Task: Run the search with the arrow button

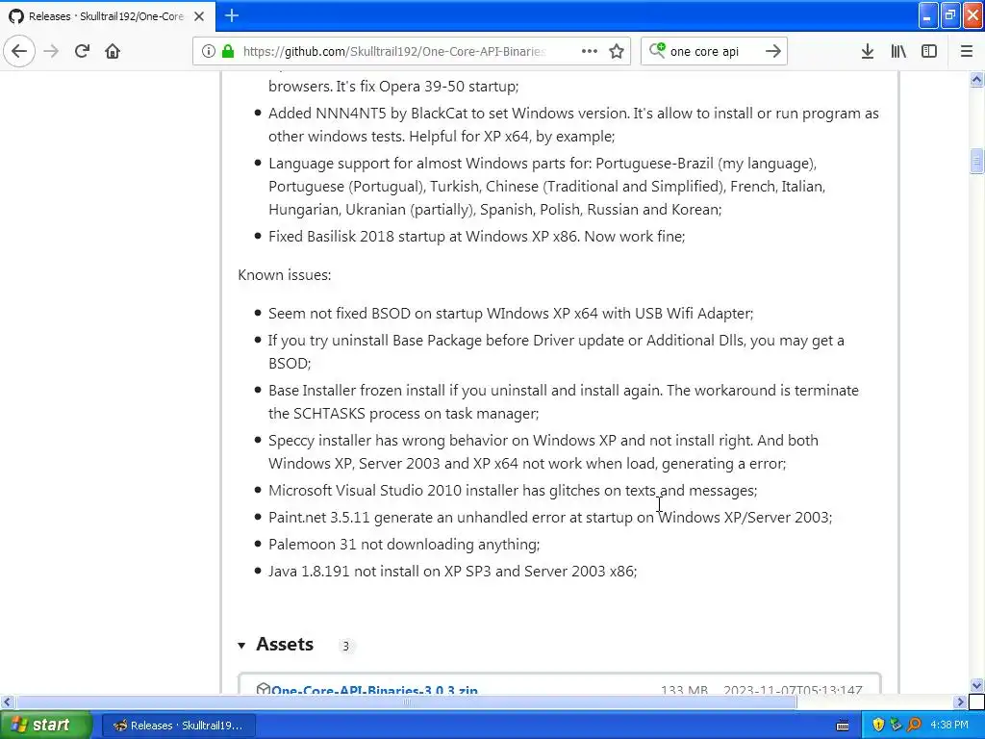Action: (773, 51)
